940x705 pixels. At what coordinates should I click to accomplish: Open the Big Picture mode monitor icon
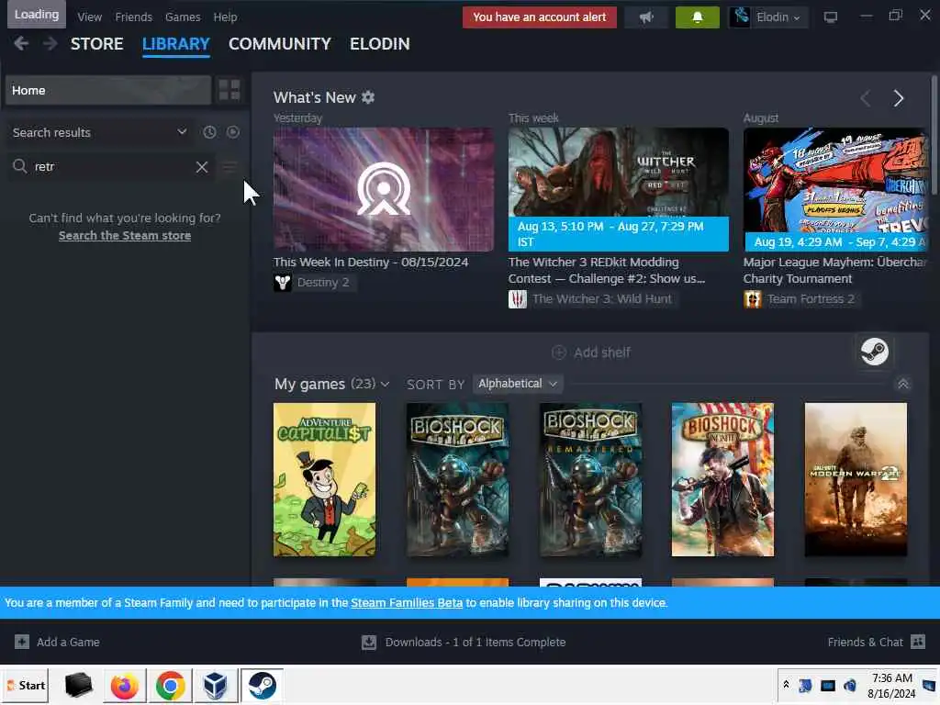tap(830, 17)
